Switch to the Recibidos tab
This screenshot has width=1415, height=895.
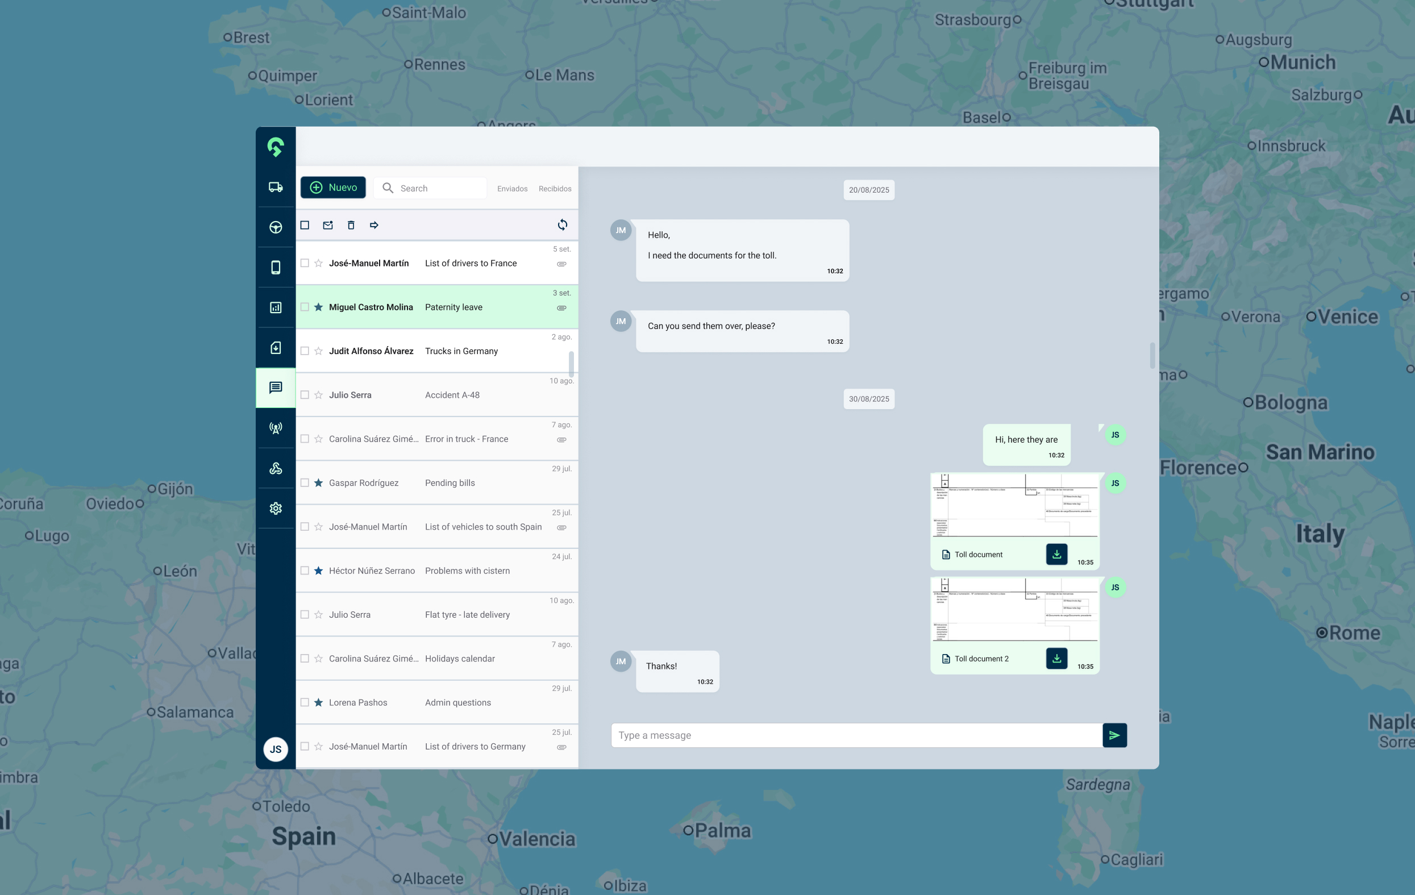(x=554, y=189)
